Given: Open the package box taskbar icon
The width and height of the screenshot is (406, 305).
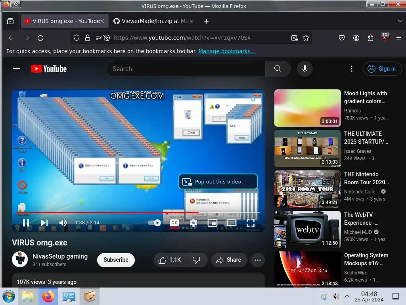Looking at the screenshot, I should click(x=90, y=296).
